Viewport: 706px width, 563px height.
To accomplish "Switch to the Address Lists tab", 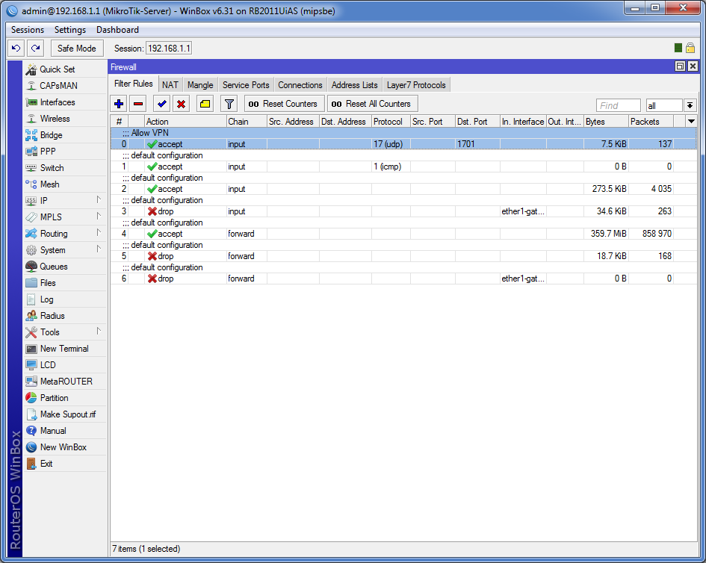I will point(354,85).
